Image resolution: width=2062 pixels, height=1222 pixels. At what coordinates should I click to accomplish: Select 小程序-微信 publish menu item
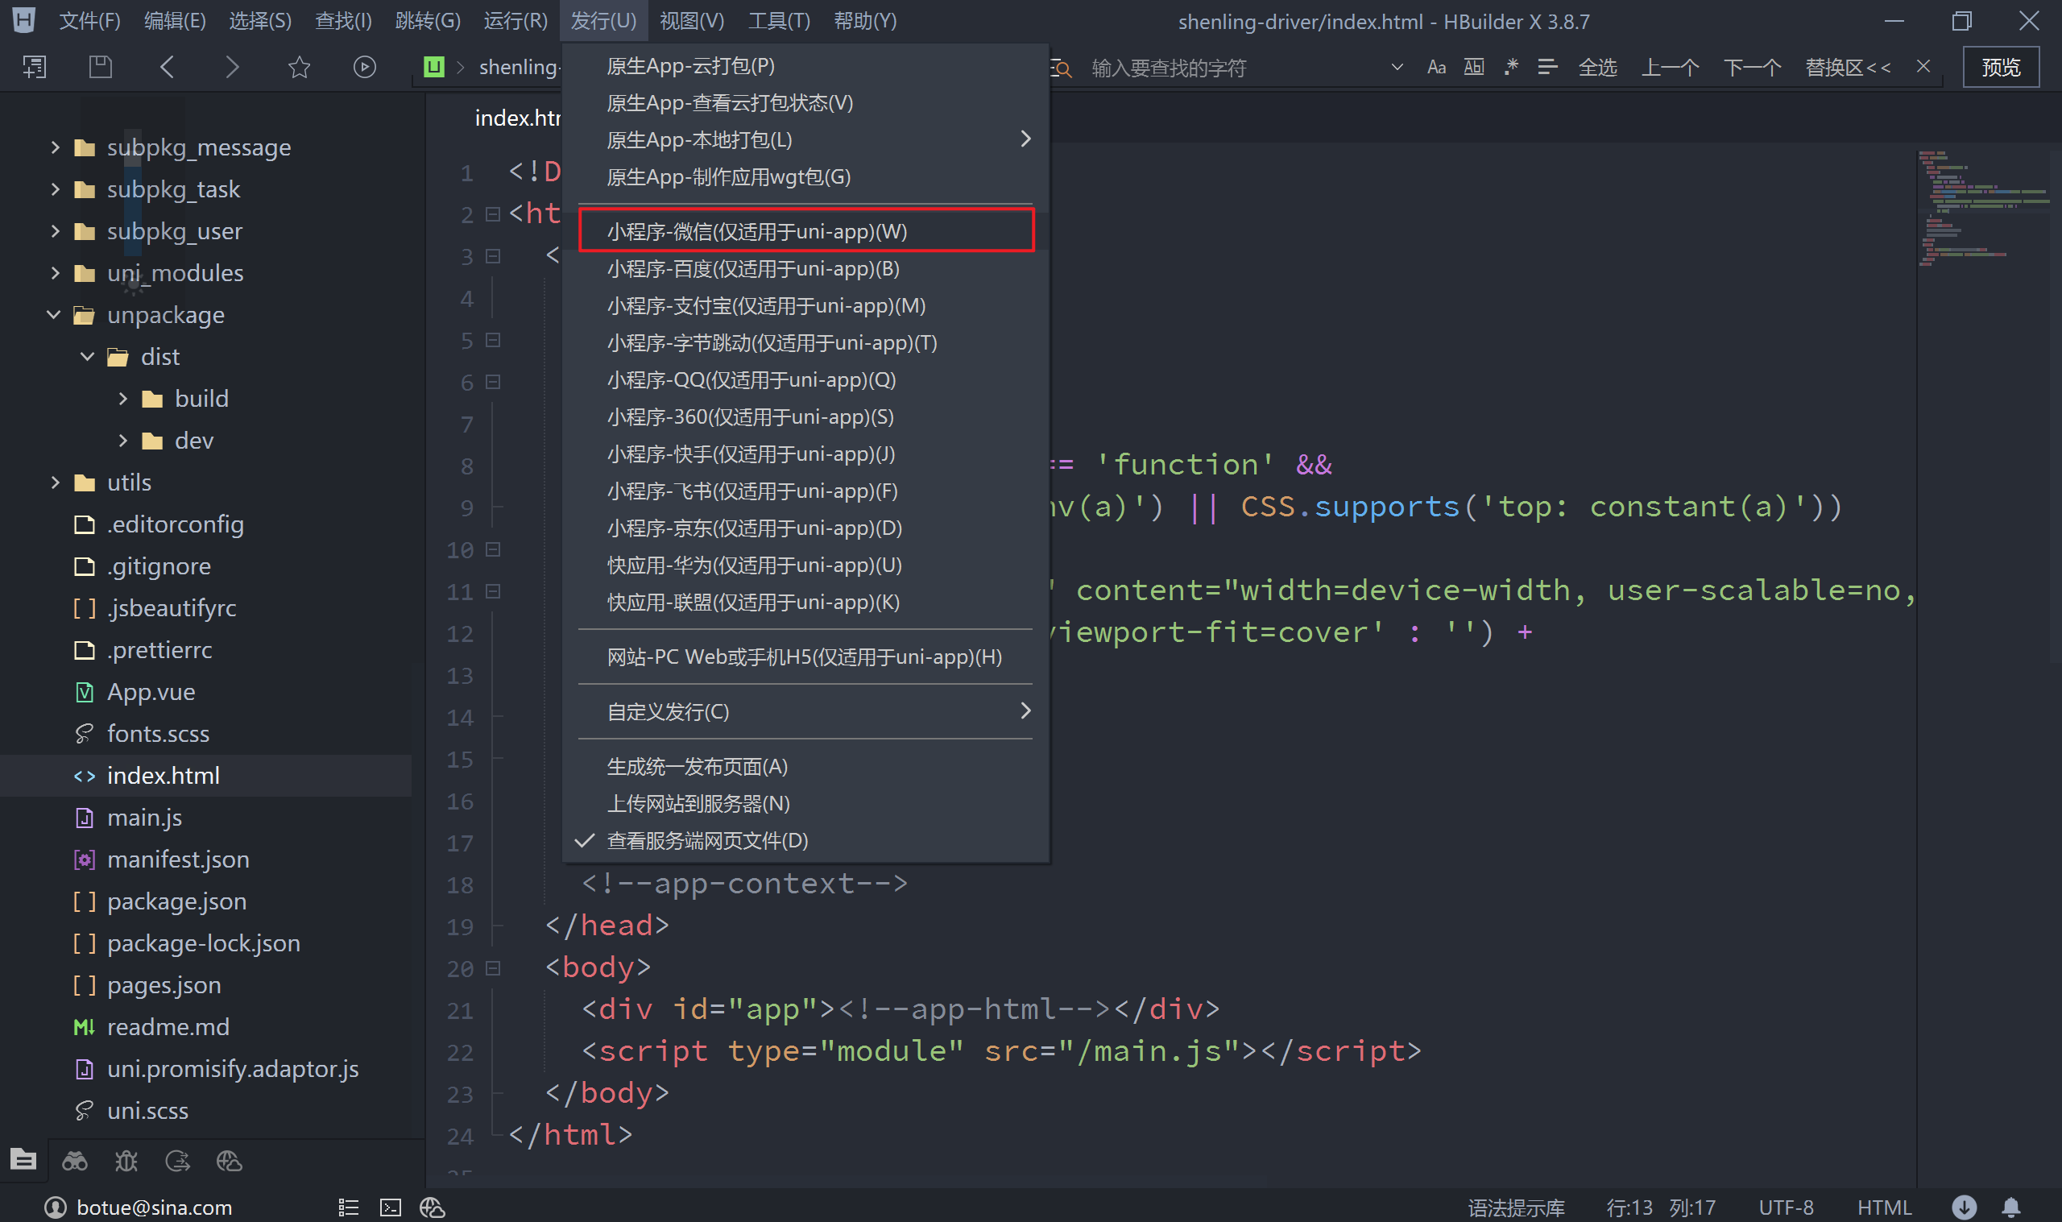pos(756,231)
